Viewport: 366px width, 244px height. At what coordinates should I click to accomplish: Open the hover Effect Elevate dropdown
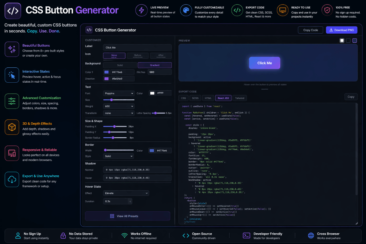point(126,193)
